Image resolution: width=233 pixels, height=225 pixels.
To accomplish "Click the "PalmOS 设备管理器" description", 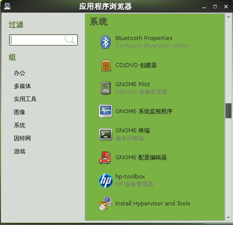I will point(141,92).
